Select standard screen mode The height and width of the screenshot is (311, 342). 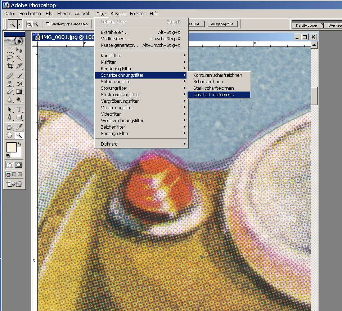9,174
